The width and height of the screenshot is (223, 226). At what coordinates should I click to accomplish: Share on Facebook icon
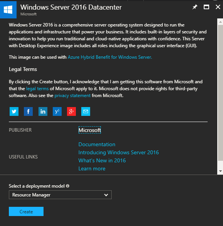pos(28,111)
